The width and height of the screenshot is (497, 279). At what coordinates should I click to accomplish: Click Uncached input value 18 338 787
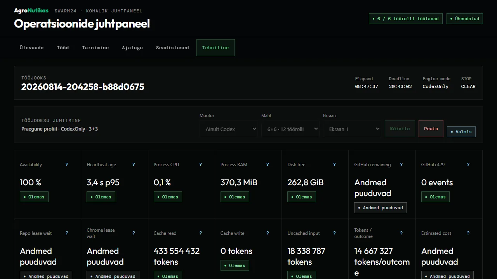[x=306, y=251]
